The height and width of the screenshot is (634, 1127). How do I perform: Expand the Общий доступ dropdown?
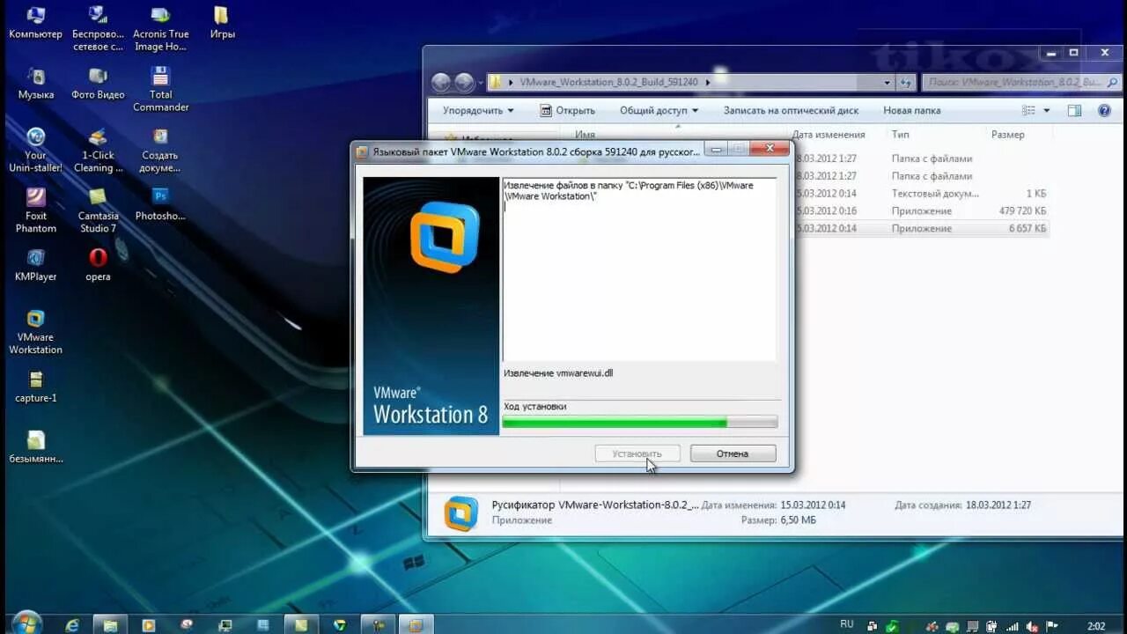click(x=659, y=111)
